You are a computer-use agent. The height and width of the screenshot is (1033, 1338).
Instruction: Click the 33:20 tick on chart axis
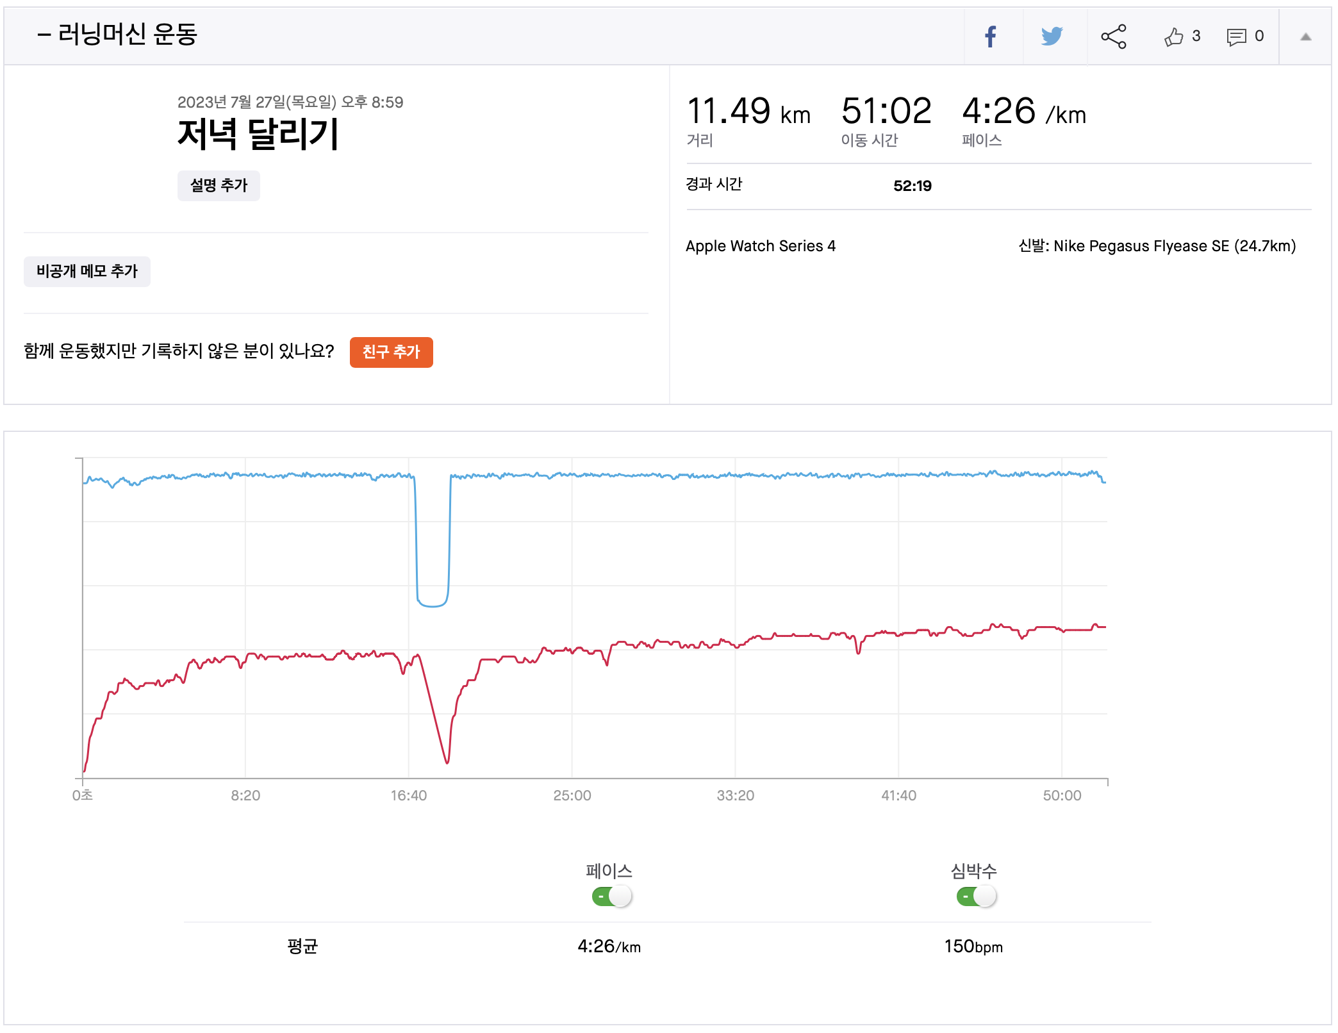[735, 795]
